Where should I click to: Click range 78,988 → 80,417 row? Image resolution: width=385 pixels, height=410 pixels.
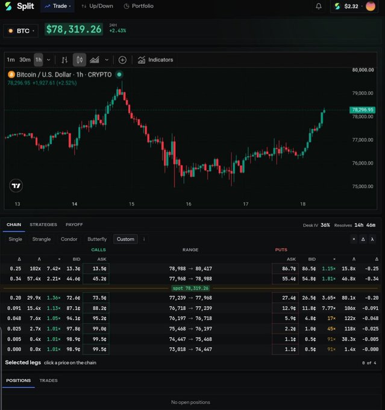click(190, 268)
